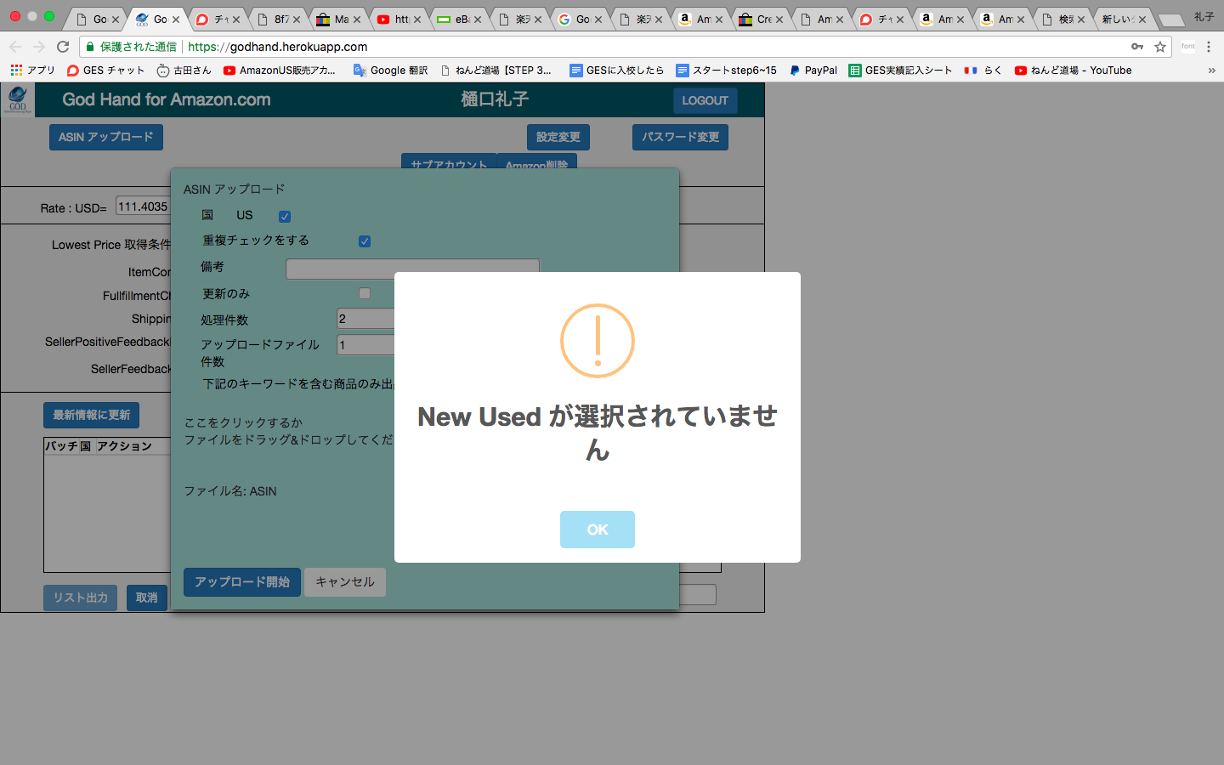Open スタートstep6~15 bookmark

[727, 71]
